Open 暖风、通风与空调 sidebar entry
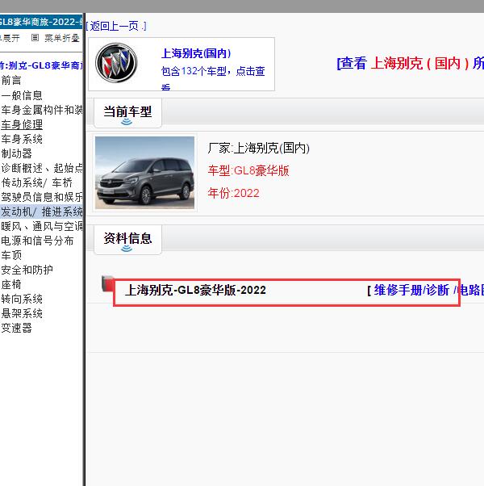 pos(42,226)
